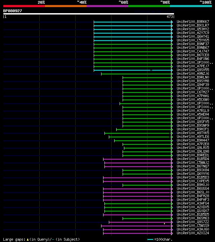Select the UniRef100_A9TLE6 entry
Image resolution: width=215 pixels, height=242 pixels.
coord(193,137)
